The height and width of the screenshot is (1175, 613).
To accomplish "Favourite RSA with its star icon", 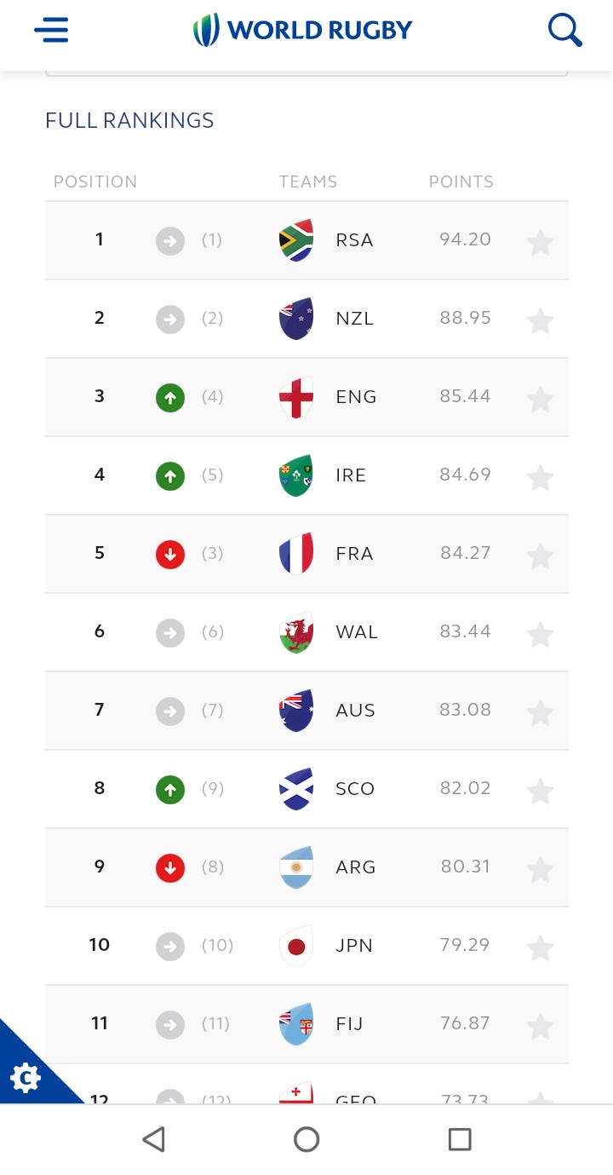I will 540,242.
